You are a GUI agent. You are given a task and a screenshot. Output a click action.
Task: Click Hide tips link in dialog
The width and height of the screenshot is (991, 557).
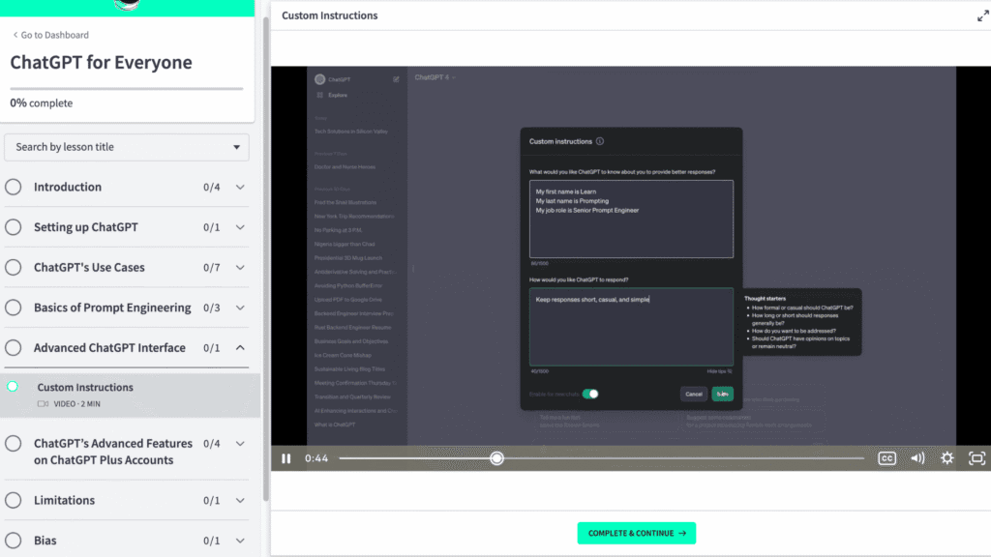pyautogui.click(x=719, y=371)
